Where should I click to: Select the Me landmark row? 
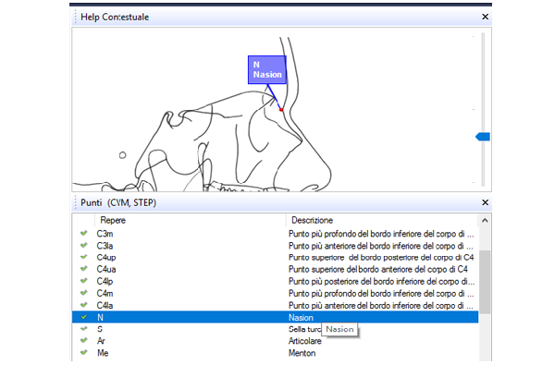[275, 353]
